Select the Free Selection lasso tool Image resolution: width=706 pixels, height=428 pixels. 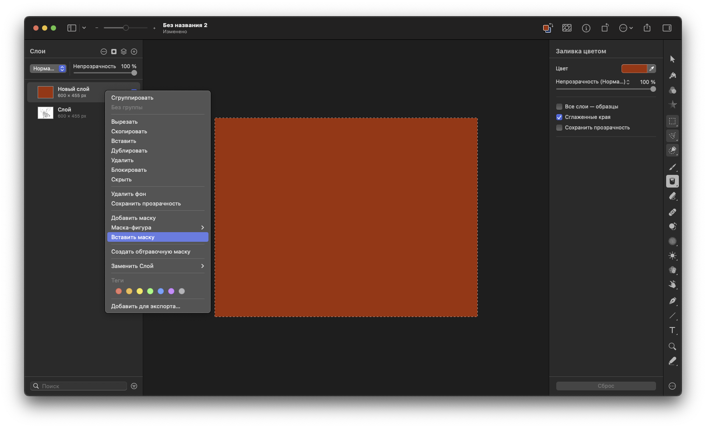point(672,150)
